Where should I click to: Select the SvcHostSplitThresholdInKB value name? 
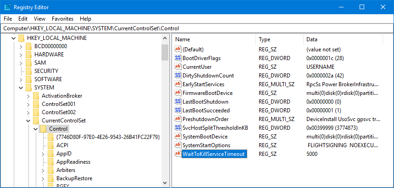coord(215,128)
